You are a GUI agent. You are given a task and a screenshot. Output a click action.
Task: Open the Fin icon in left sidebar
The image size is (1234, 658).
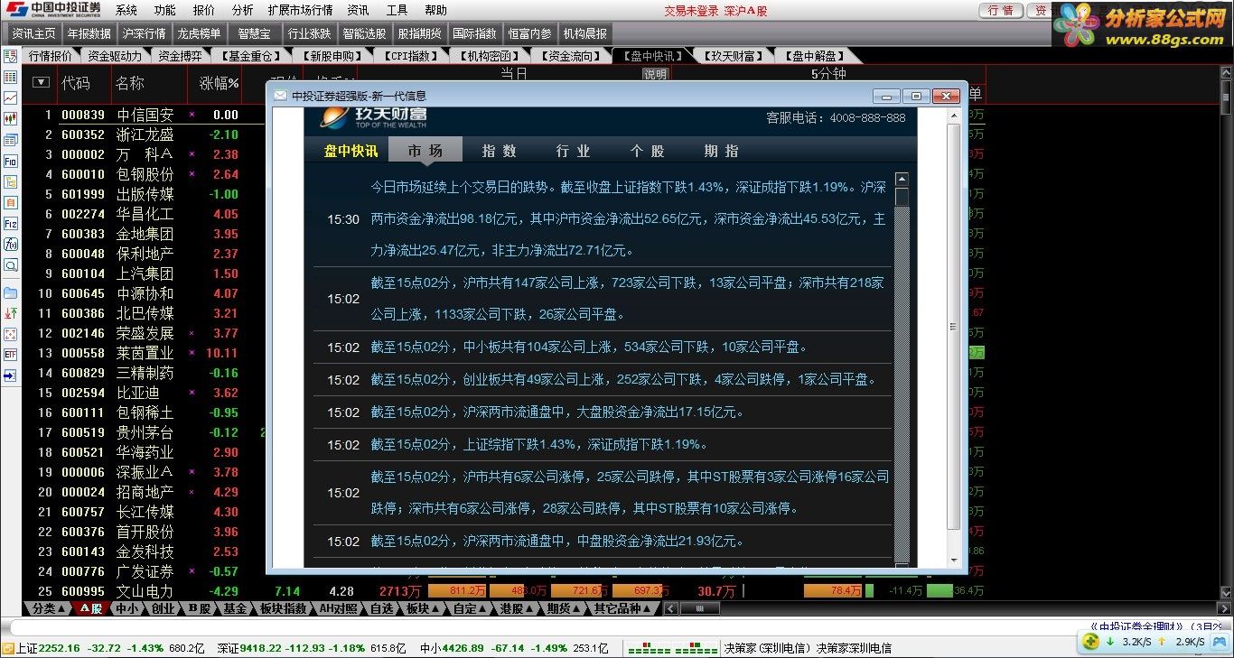(x=10, y=161)
